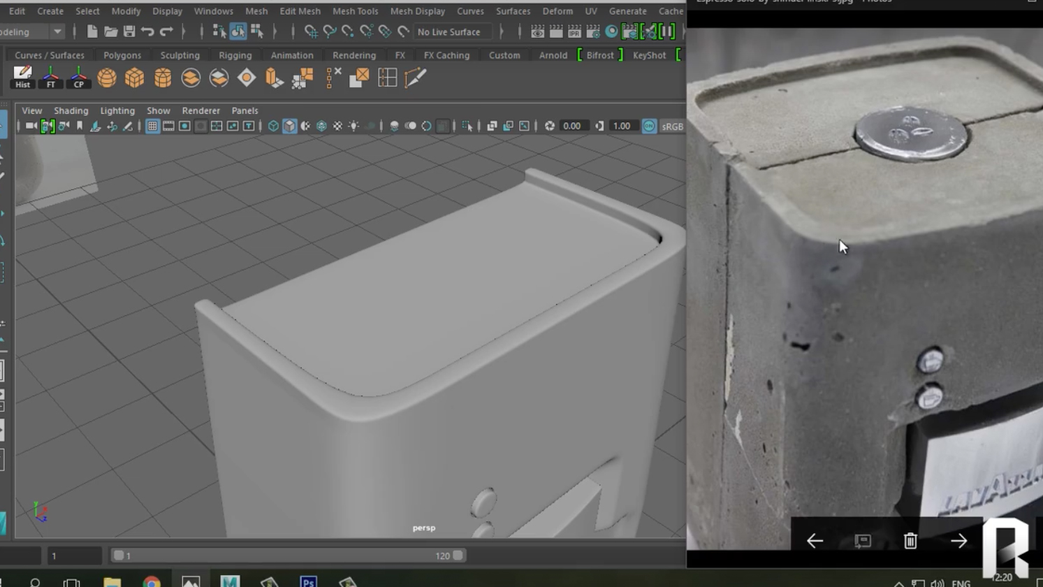
Task: Select the Multi-Cut knife tool icon
Action: [x=415, y=78]
